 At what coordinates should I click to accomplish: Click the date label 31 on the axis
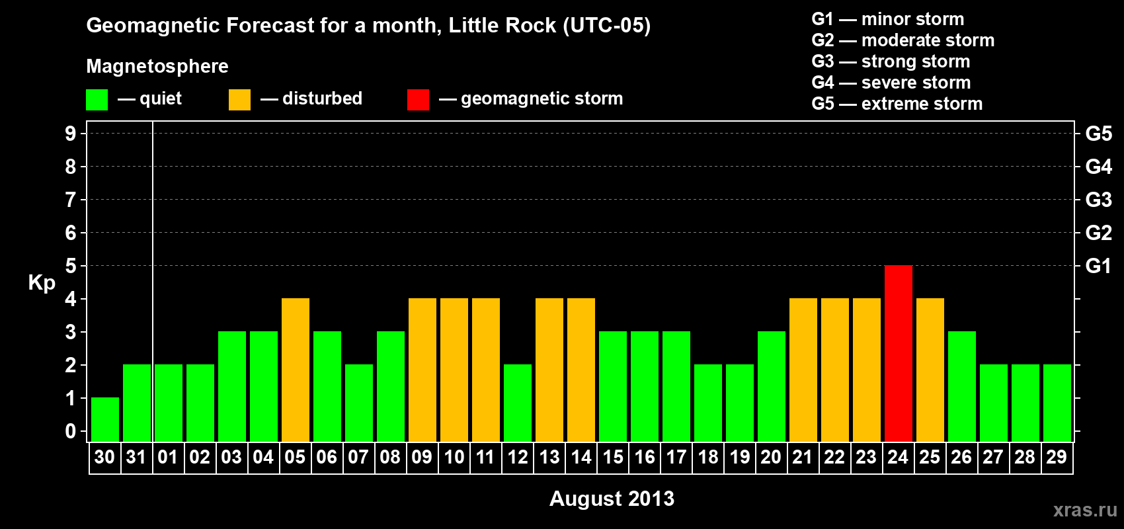click(136, 457)
